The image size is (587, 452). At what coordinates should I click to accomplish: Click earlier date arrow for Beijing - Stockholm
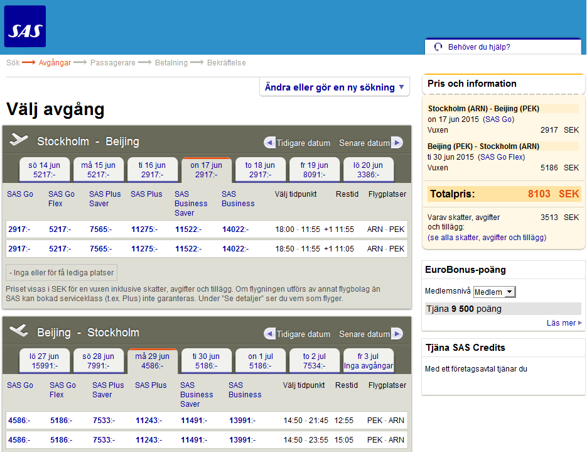click(269, 334)
